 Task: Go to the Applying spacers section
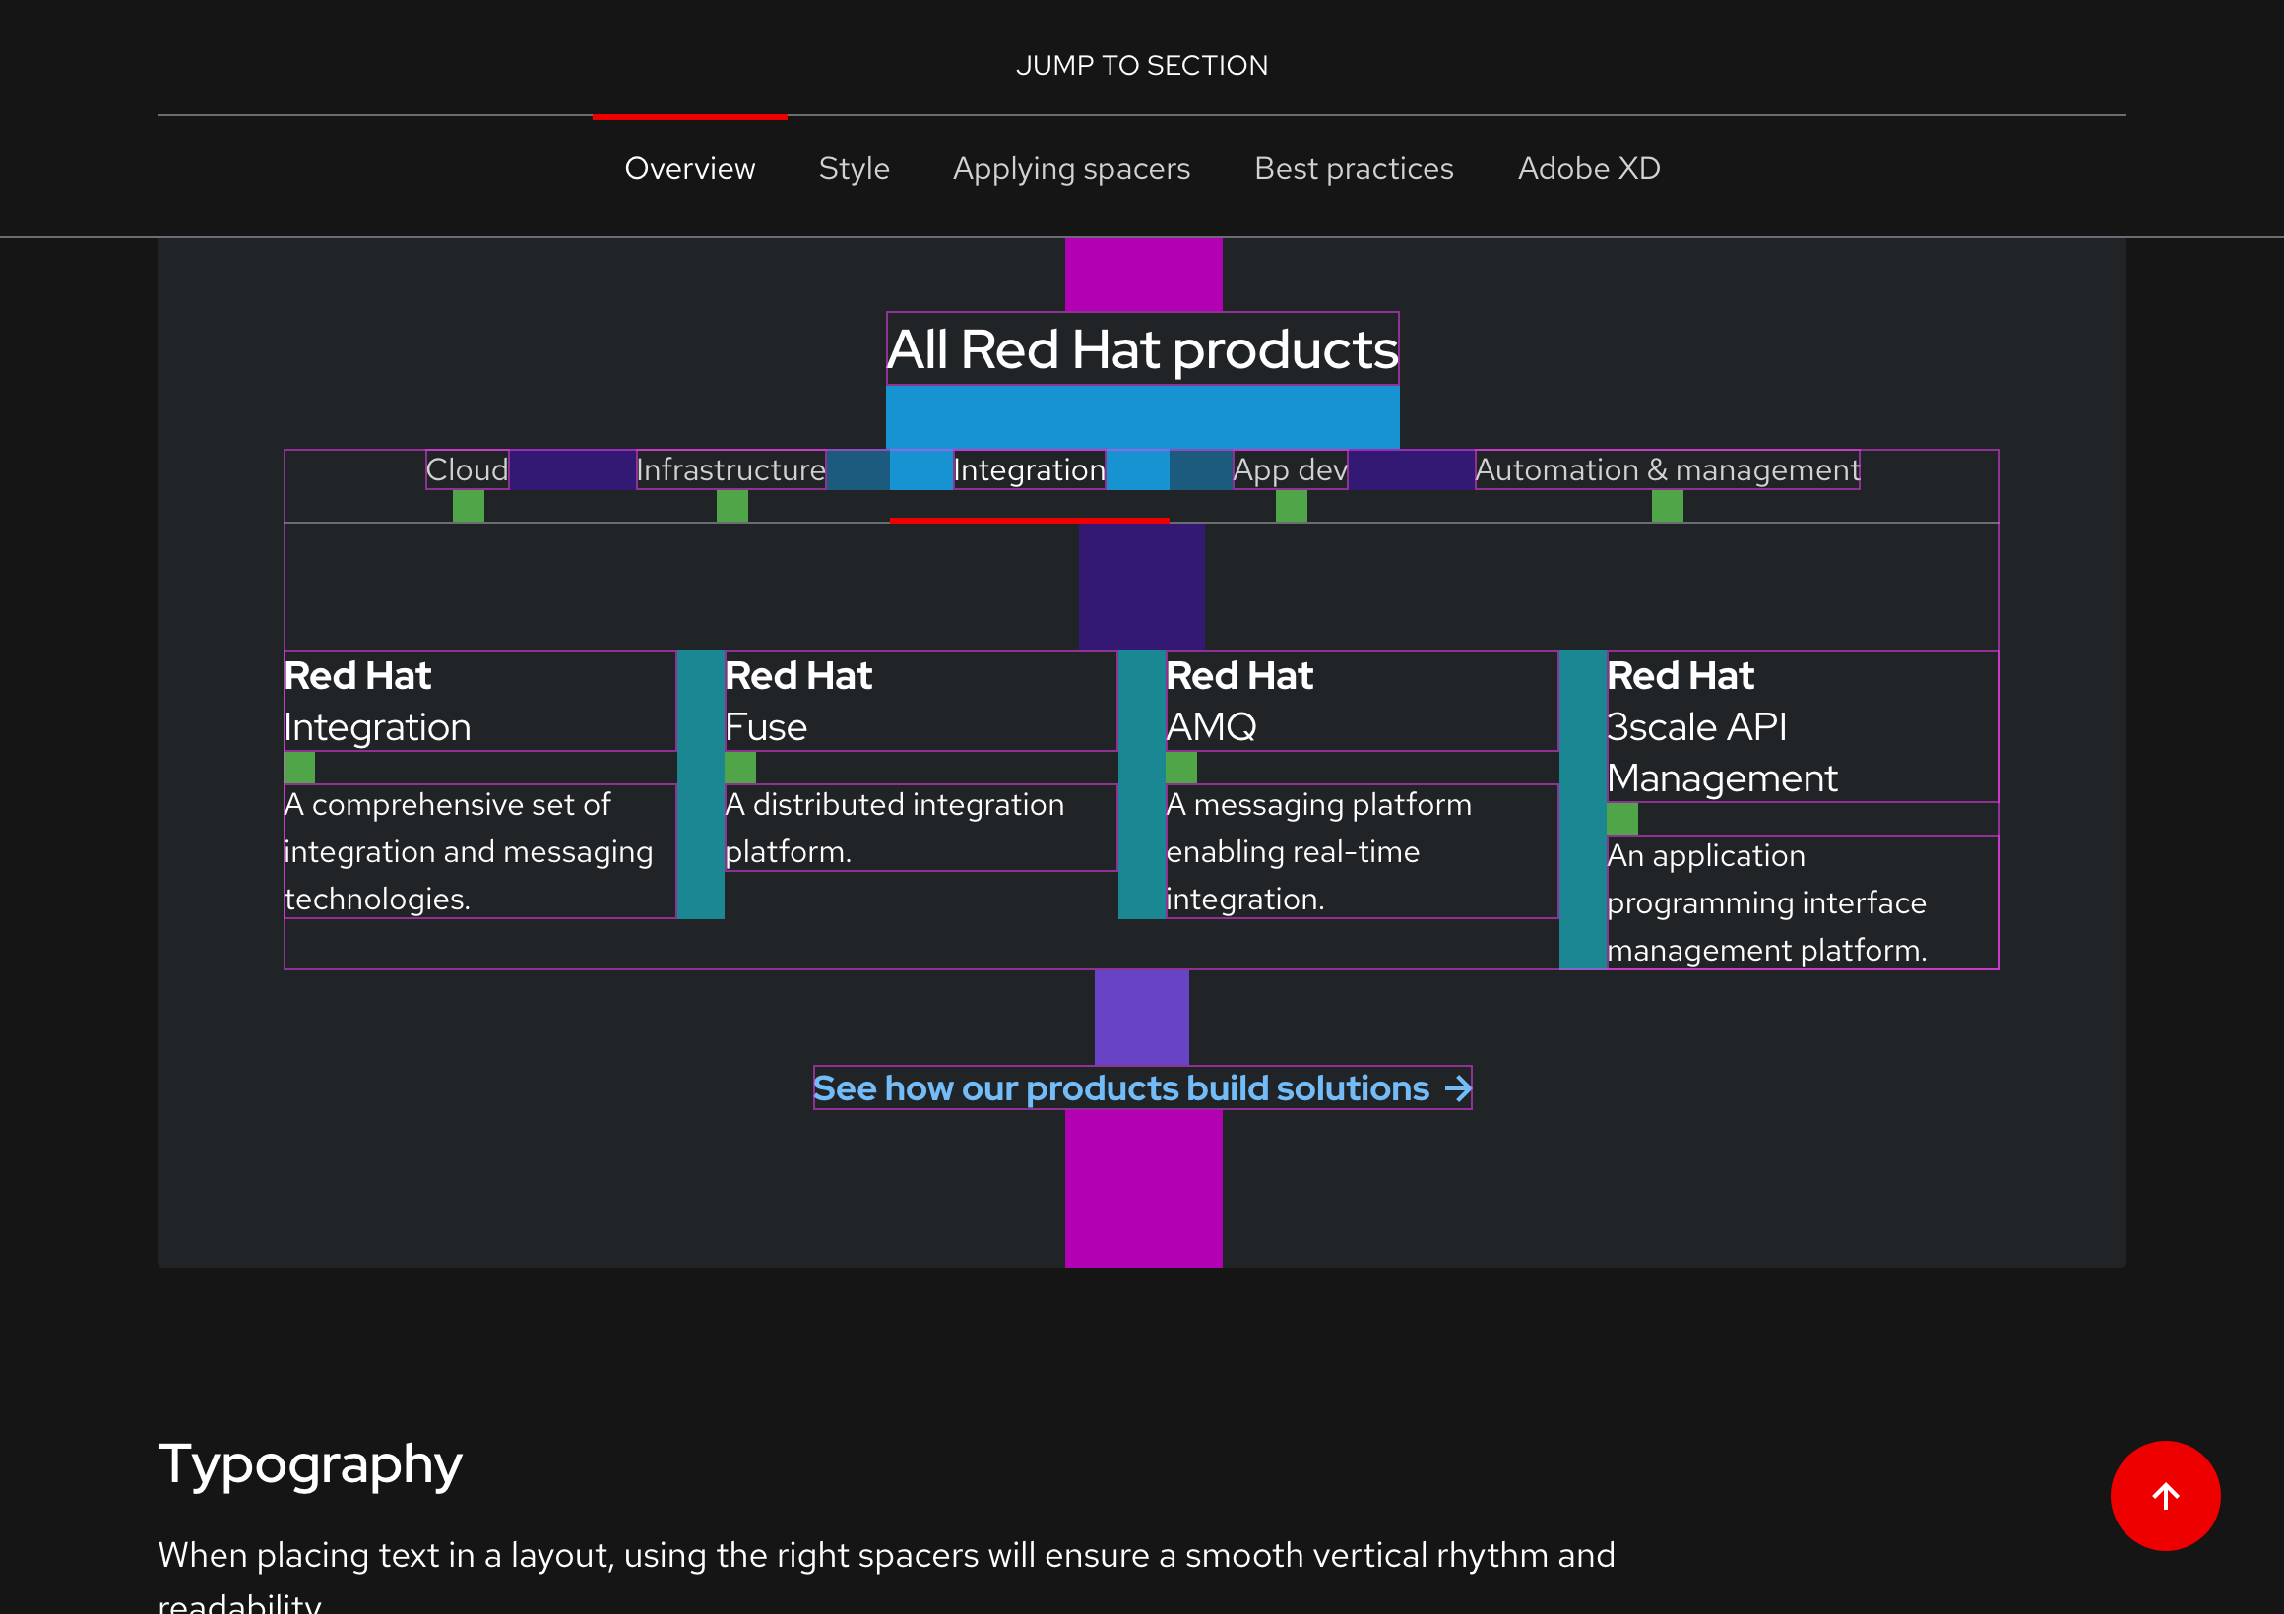point(1071,169)
